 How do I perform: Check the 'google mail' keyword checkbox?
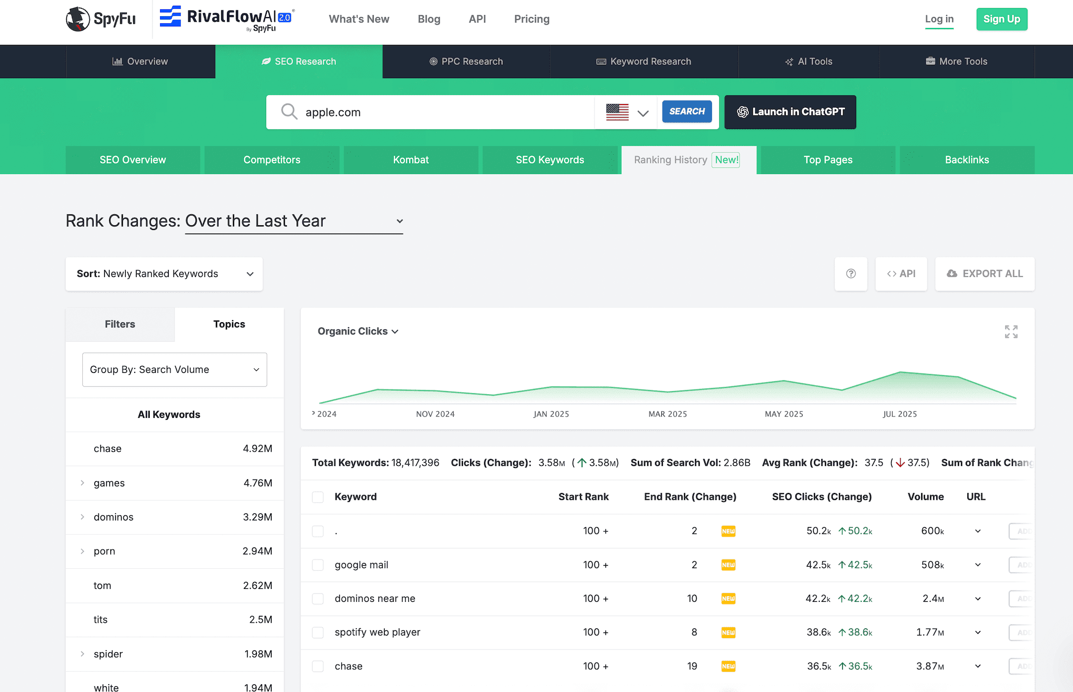318,565
